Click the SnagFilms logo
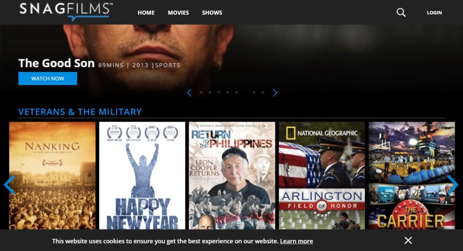The height and width of the screenshot is (251, 463). click(x=66, y=11)
